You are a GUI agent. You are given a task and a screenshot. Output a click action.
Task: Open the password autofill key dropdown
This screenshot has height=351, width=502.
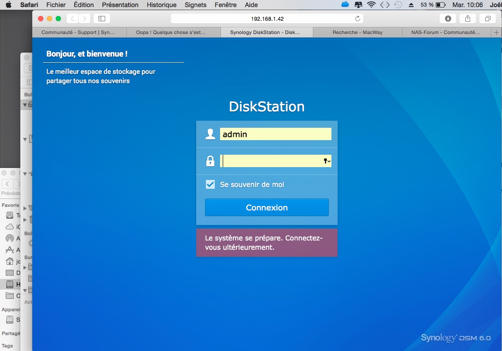pyautogui.click(x=327, y=161)
